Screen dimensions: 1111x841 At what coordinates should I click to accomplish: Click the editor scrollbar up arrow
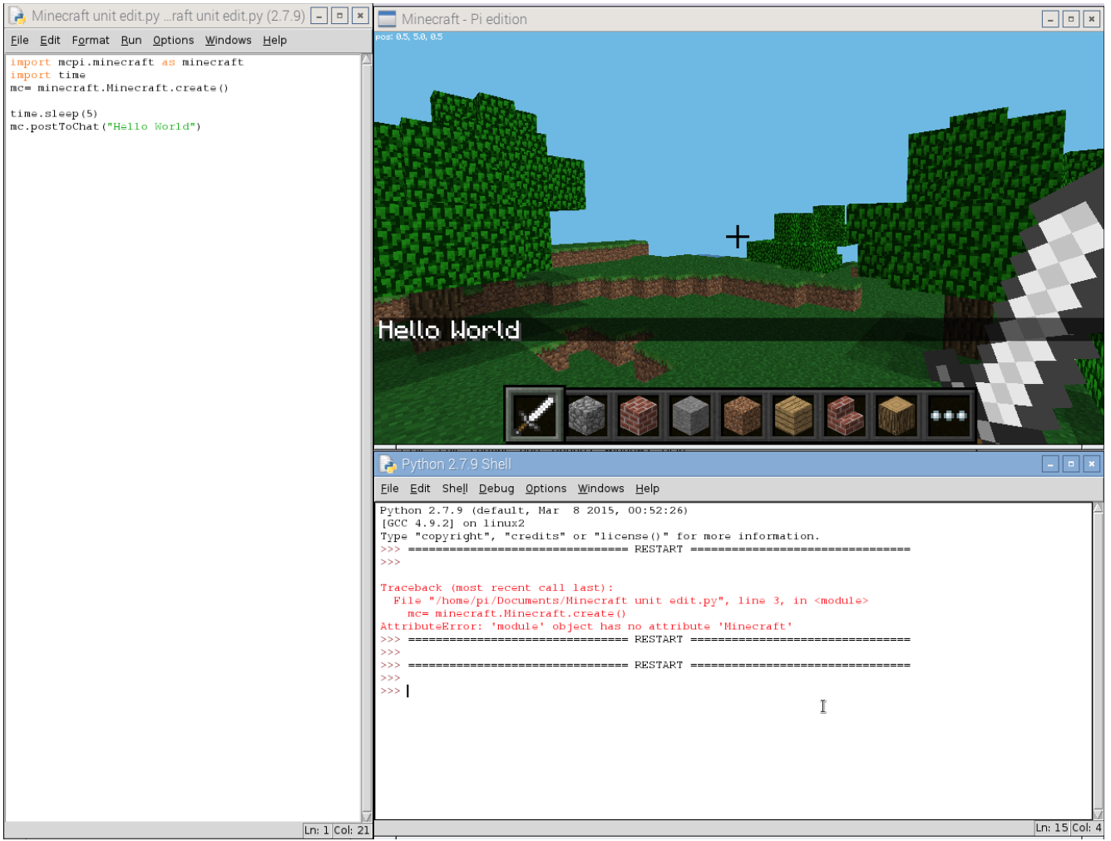pos(367,60)
